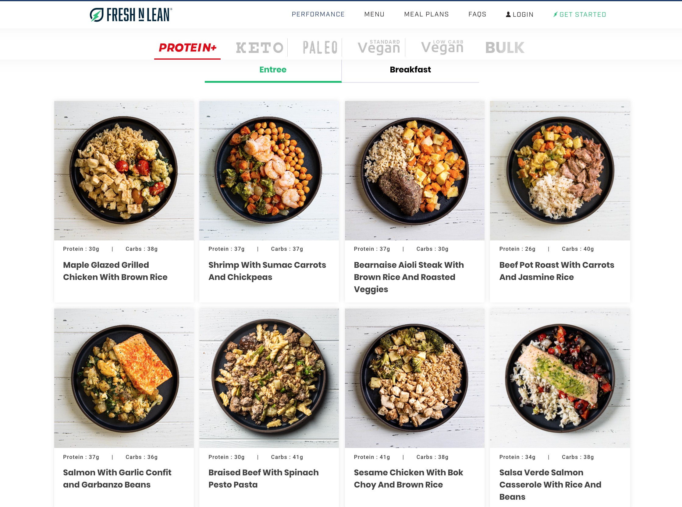Image resolution: width=682 pixels, height=507 pixels.
Task: Select the Bulk meal plan logo
Action: (x=505, y=48)
